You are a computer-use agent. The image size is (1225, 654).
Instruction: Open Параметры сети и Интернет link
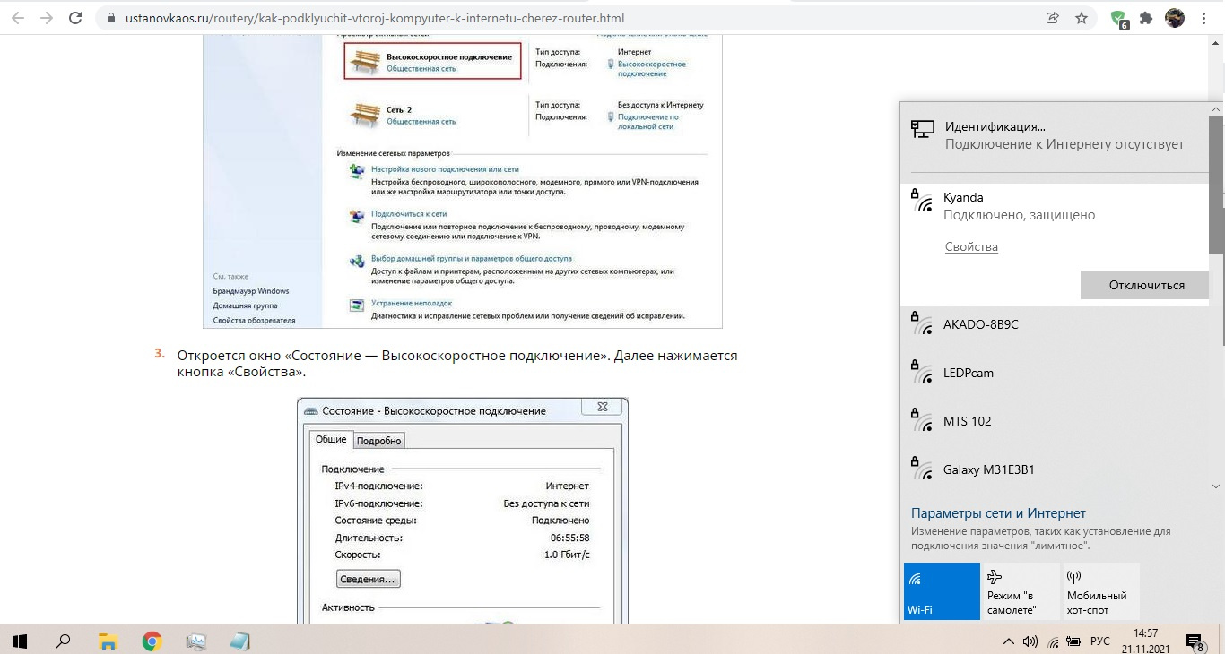tap(998, 513)
